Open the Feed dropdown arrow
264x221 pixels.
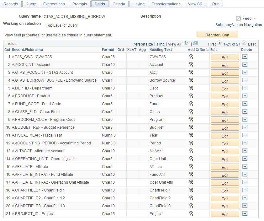click(254, 18)
